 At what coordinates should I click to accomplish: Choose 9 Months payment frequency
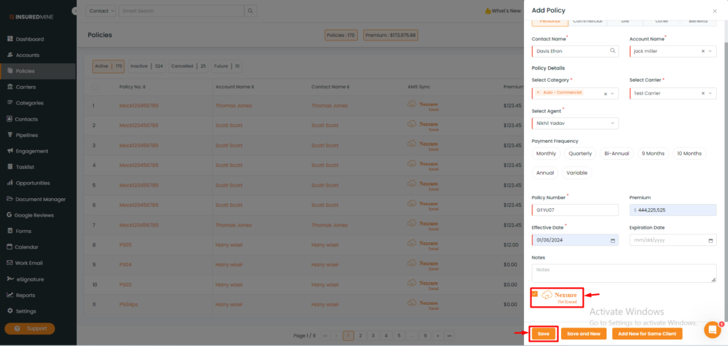click(x=653, y=153)
